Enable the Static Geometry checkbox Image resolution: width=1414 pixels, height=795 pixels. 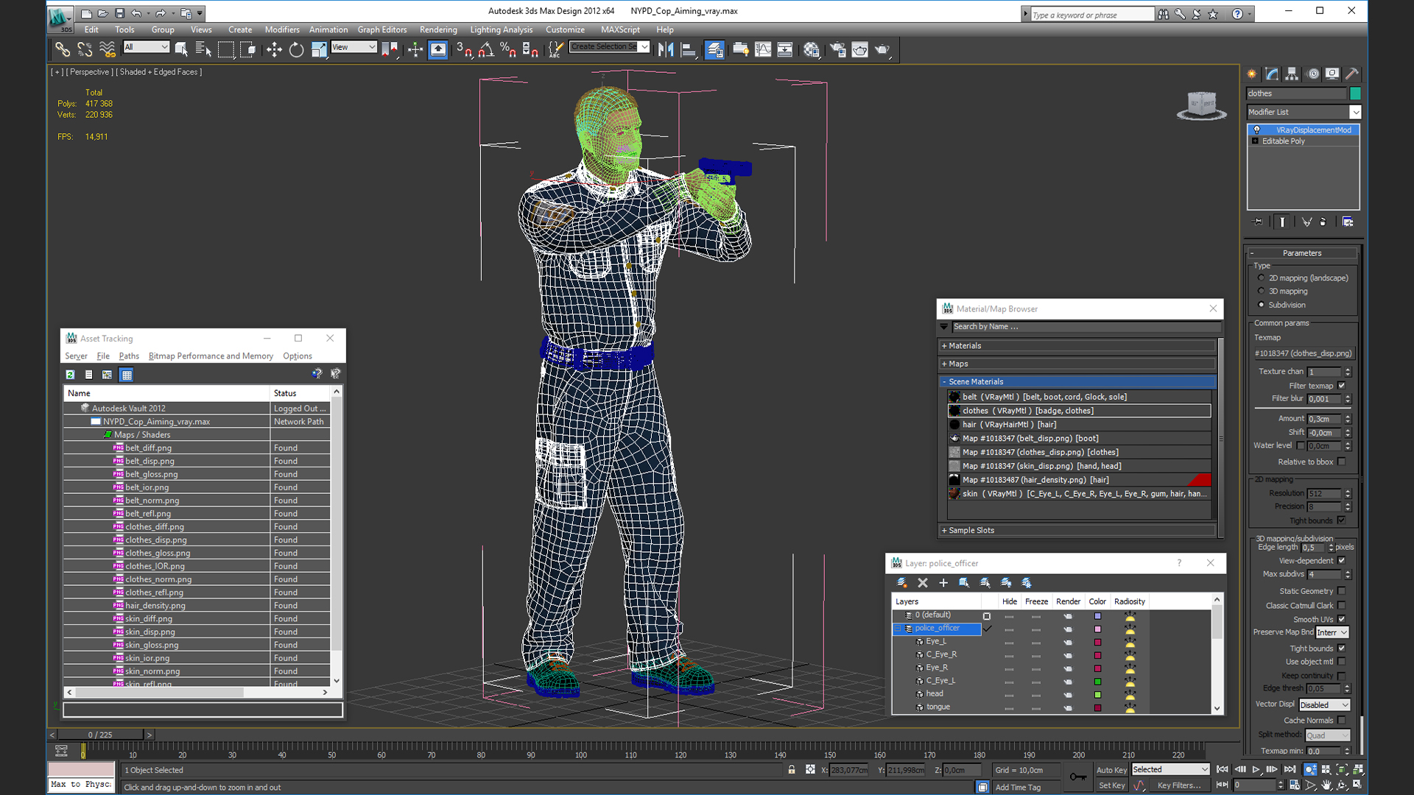coord(1342,591)
